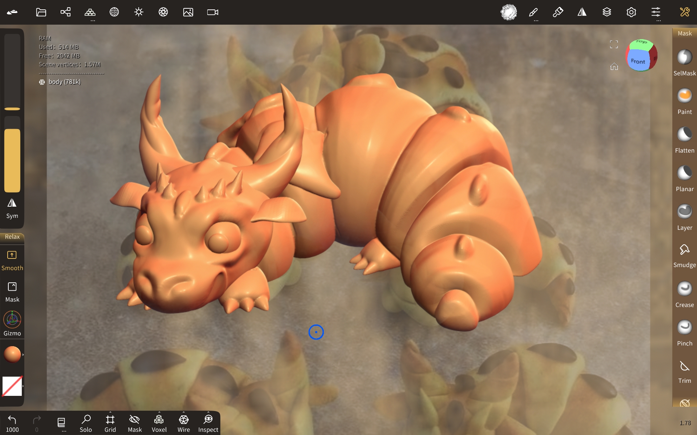Expand ellipsis below interface sliders icon
The width and height of the screenshot is (697, 435).
(x=659, y=21)
